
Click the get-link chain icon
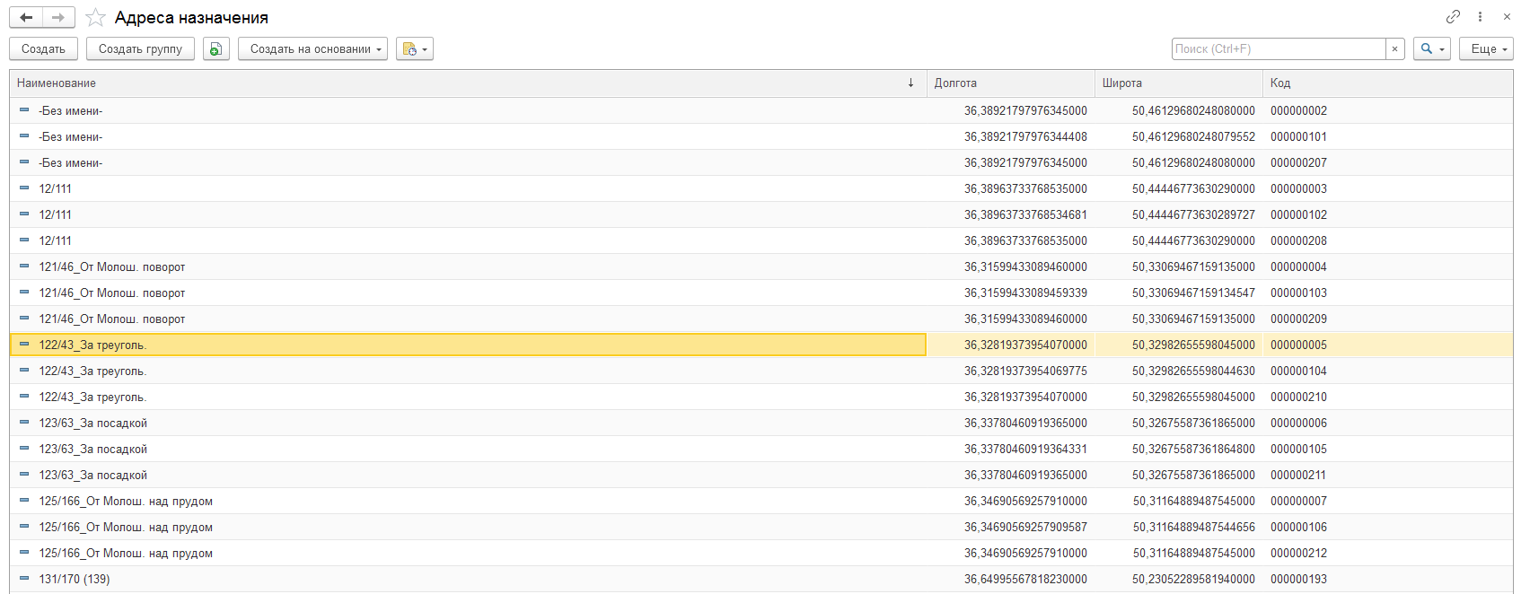(1453, 17)
